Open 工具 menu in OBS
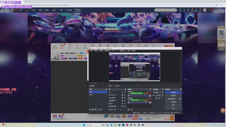Image resolution: width=226 pixels, height=127 pixels. pos(129,51)
